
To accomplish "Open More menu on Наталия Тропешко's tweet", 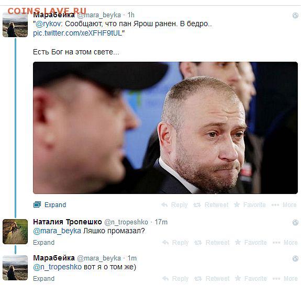I will coord(285,243).
